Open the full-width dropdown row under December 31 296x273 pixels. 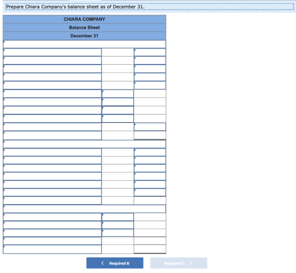[x=85, y=44]
